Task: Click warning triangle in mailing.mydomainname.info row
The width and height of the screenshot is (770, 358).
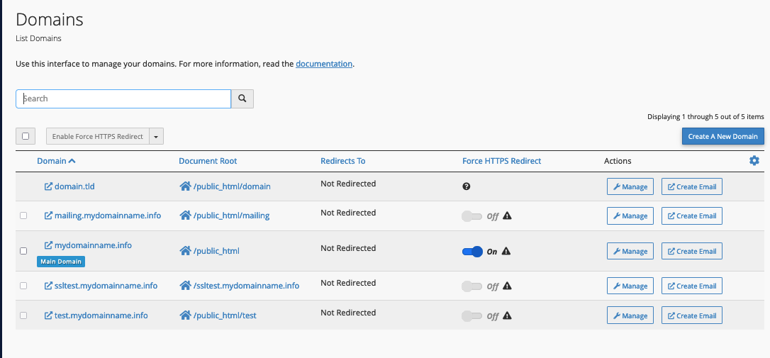Action: [507, 216]
